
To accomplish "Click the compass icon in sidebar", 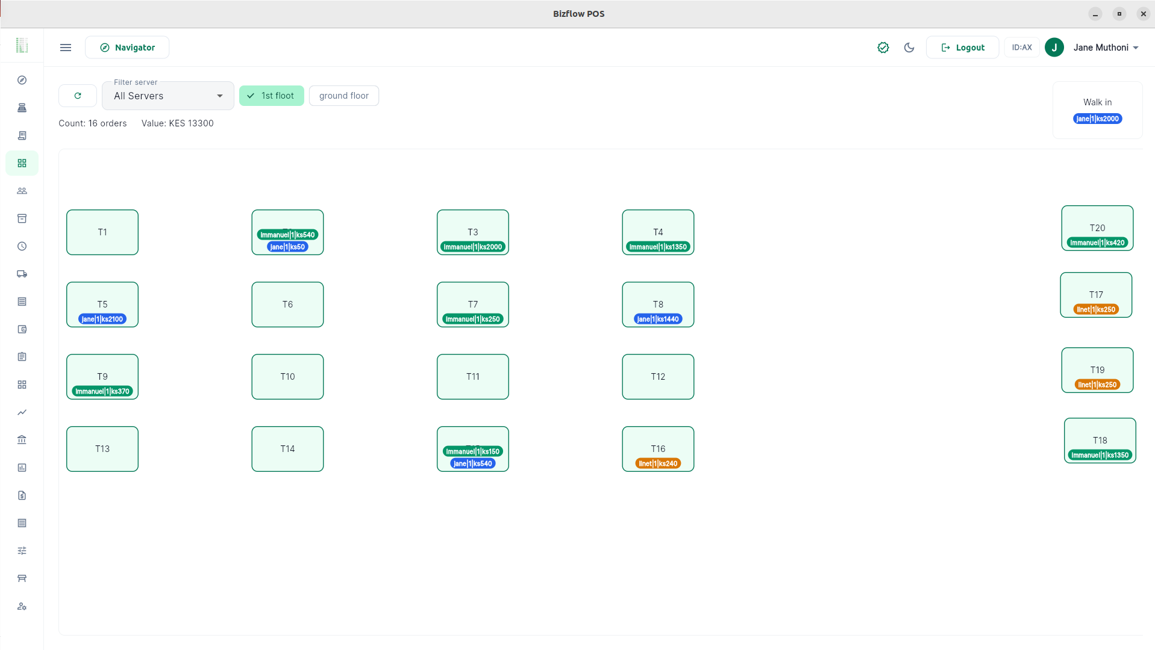I will pos(22,80).
